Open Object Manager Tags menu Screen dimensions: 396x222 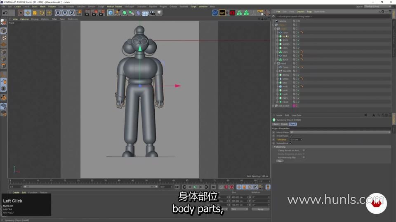(309, 12)
